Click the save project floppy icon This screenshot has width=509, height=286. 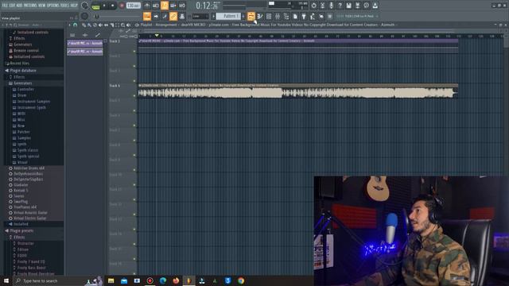click(x=348, y=6)
